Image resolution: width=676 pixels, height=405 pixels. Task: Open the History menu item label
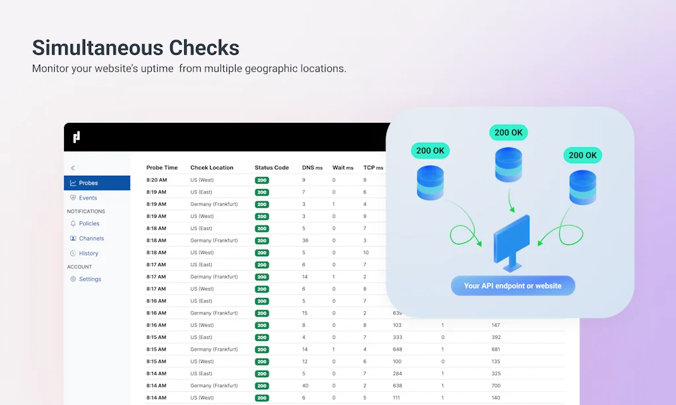88,253
